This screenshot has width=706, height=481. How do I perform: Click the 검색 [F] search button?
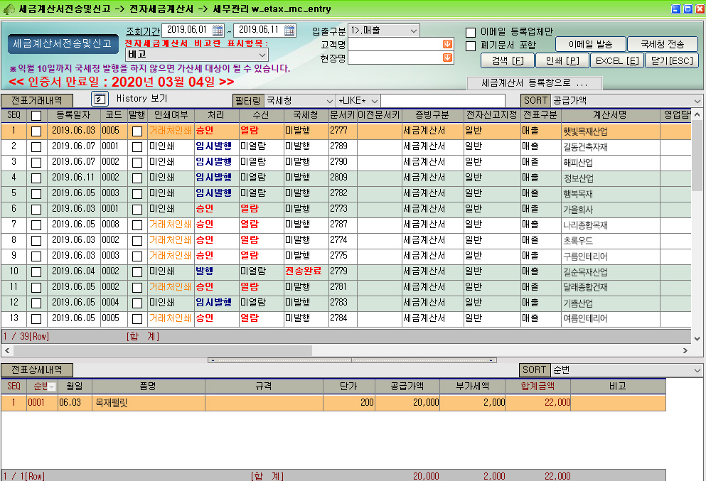(508, 60)
